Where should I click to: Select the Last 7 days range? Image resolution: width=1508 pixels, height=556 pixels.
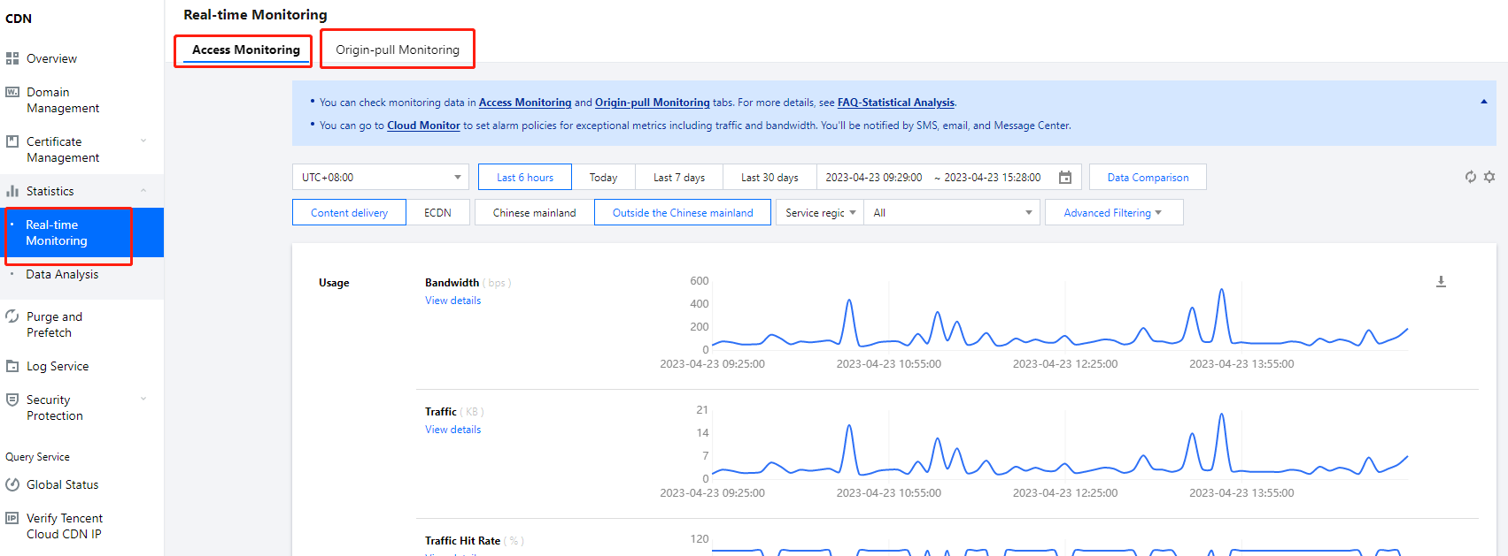pos(679,178)
